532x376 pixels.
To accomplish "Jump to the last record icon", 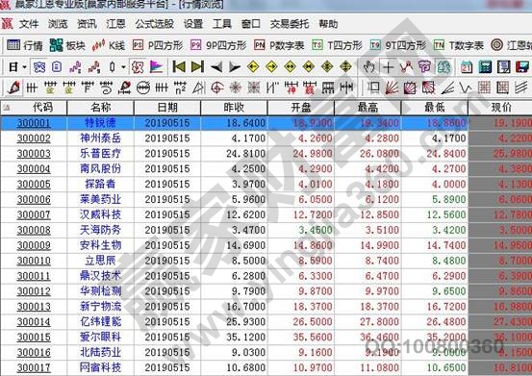I will coord(197,67).
